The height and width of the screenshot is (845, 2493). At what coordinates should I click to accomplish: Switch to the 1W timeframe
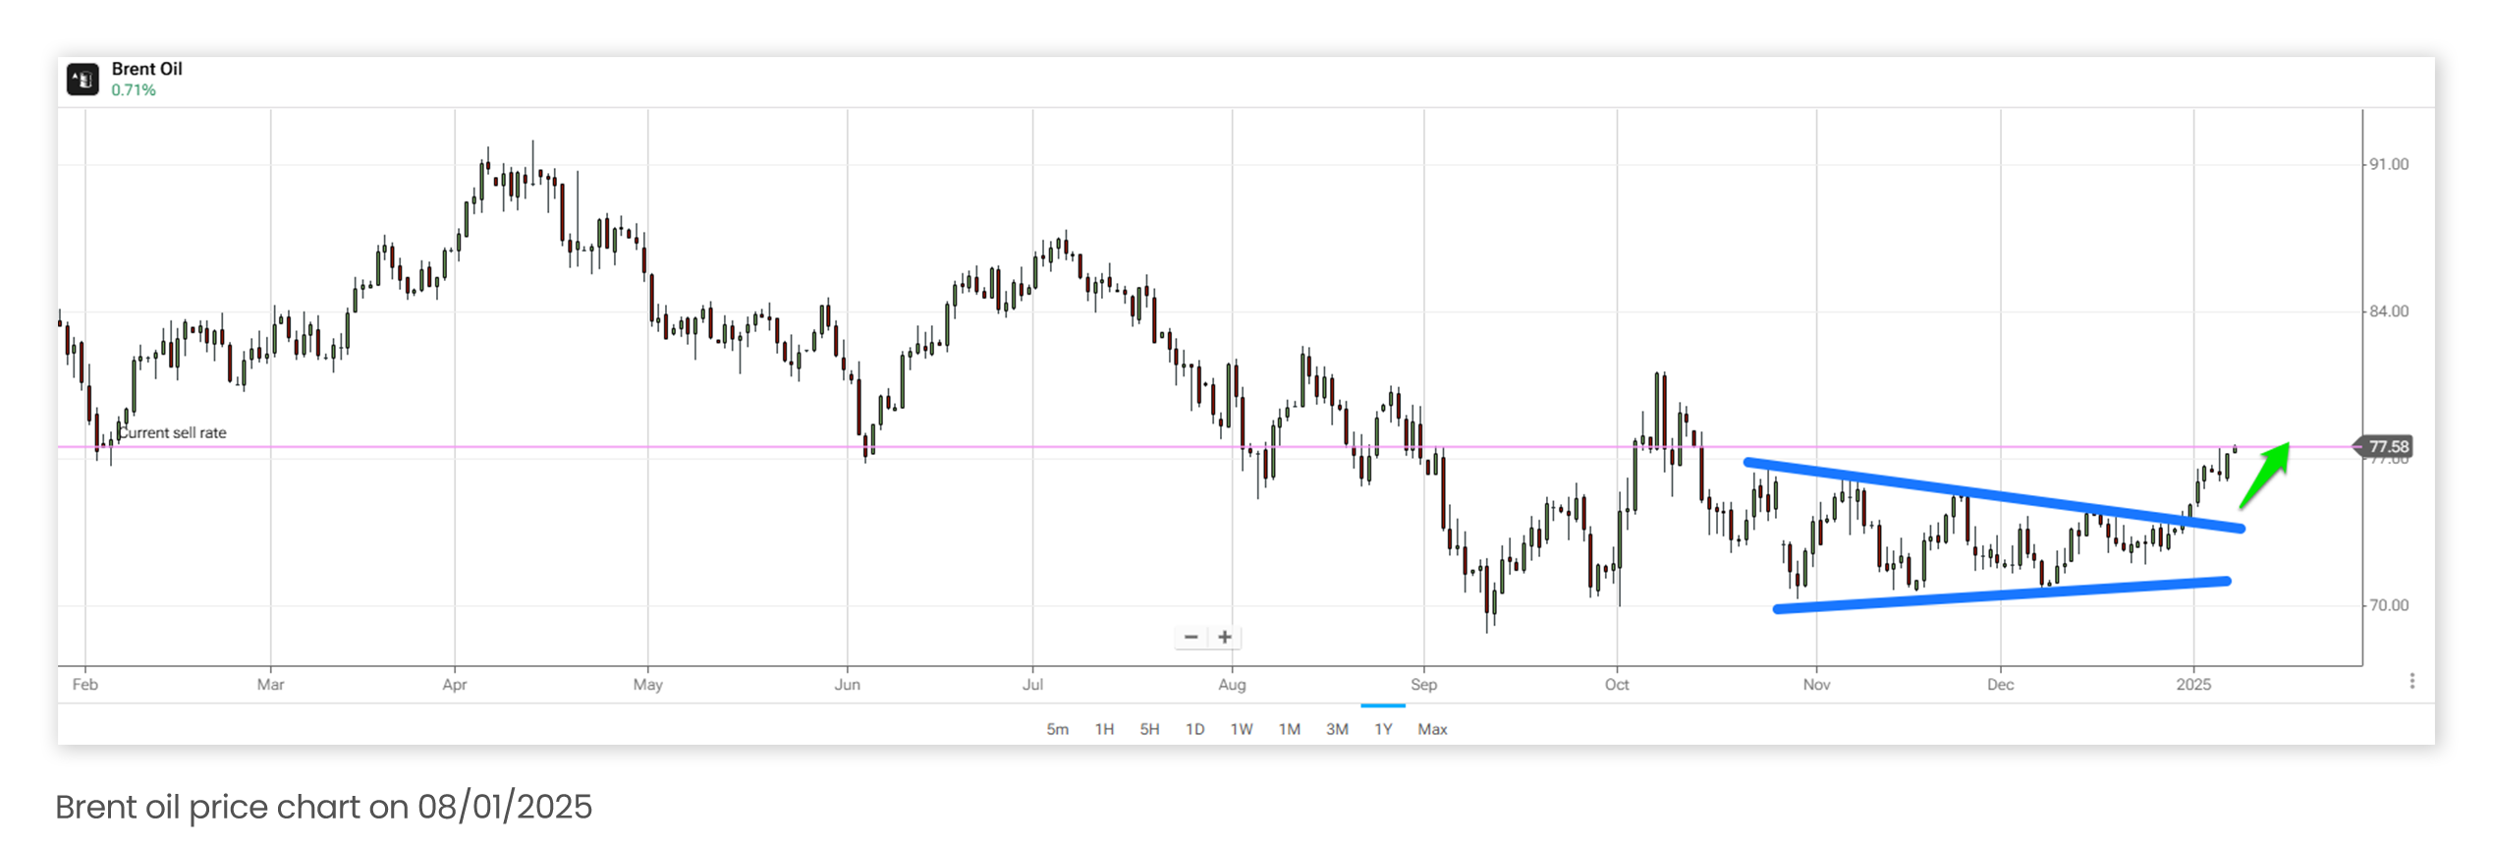pyautogui.click(x=1242, y=729)
